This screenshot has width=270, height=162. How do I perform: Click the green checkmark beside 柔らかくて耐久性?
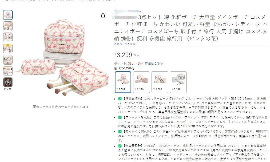(120, 132)
